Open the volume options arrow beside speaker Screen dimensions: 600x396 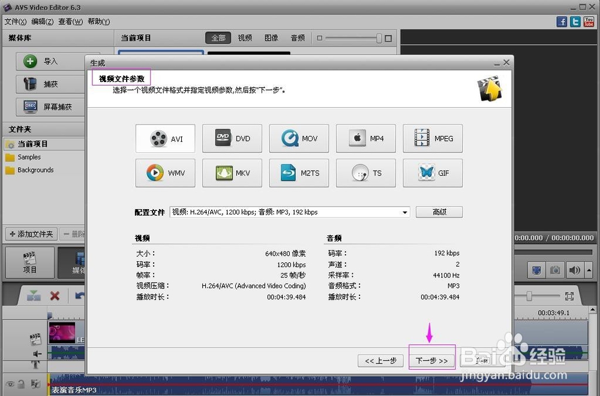589,270
